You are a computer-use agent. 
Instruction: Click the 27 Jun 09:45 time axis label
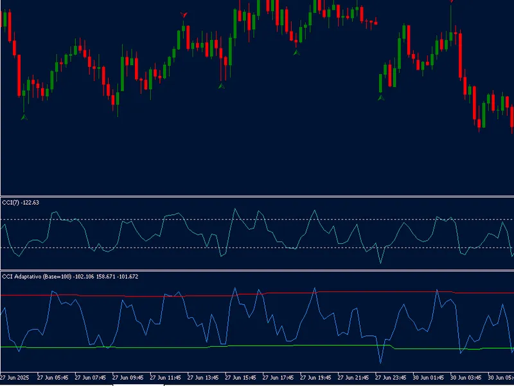click(128, 378)
